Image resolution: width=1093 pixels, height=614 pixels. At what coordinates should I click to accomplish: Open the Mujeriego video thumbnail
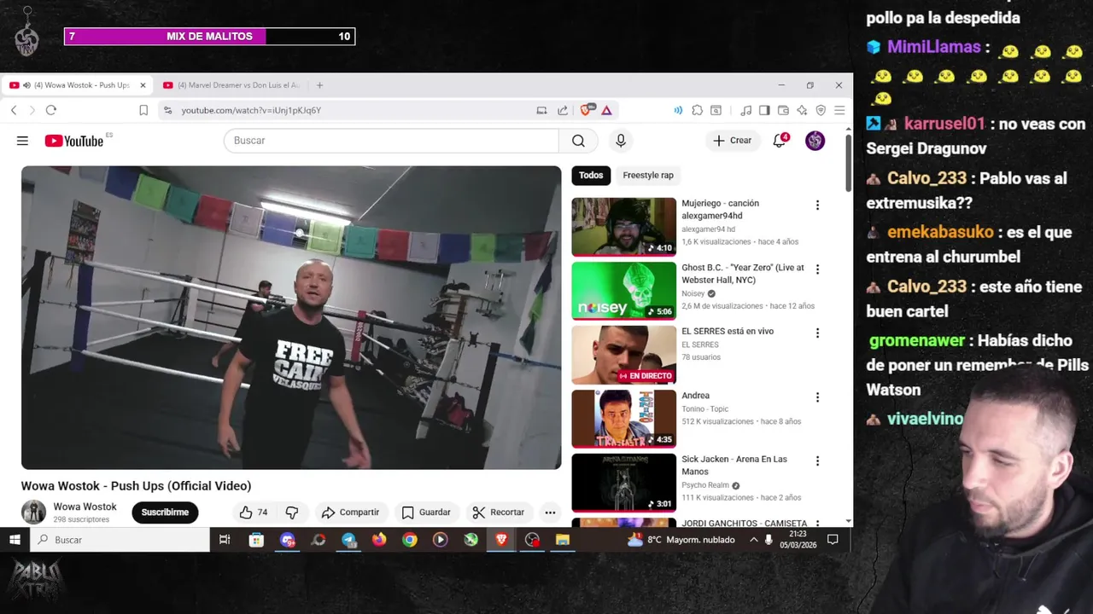623,227
